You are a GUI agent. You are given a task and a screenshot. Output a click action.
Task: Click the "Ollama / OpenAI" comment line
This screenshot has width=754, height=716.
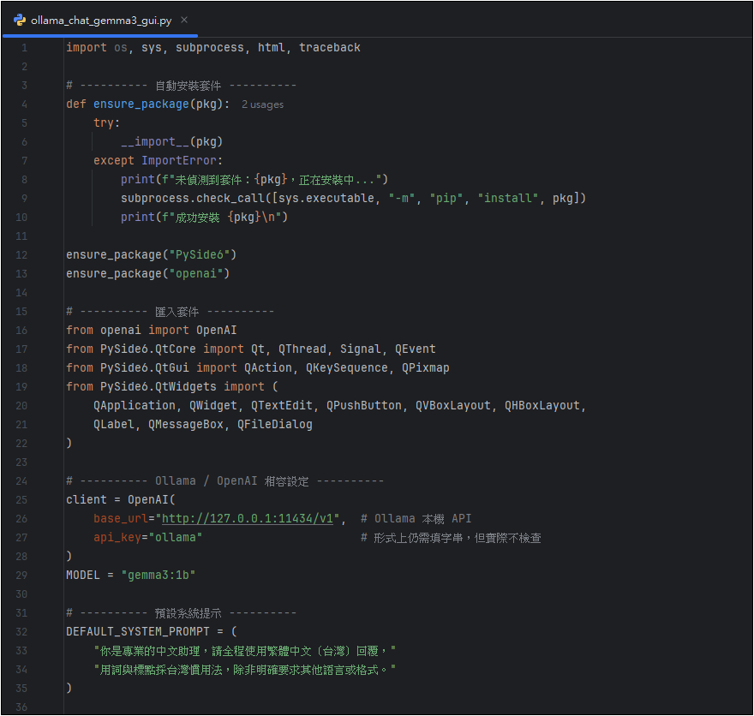(224, 481)
